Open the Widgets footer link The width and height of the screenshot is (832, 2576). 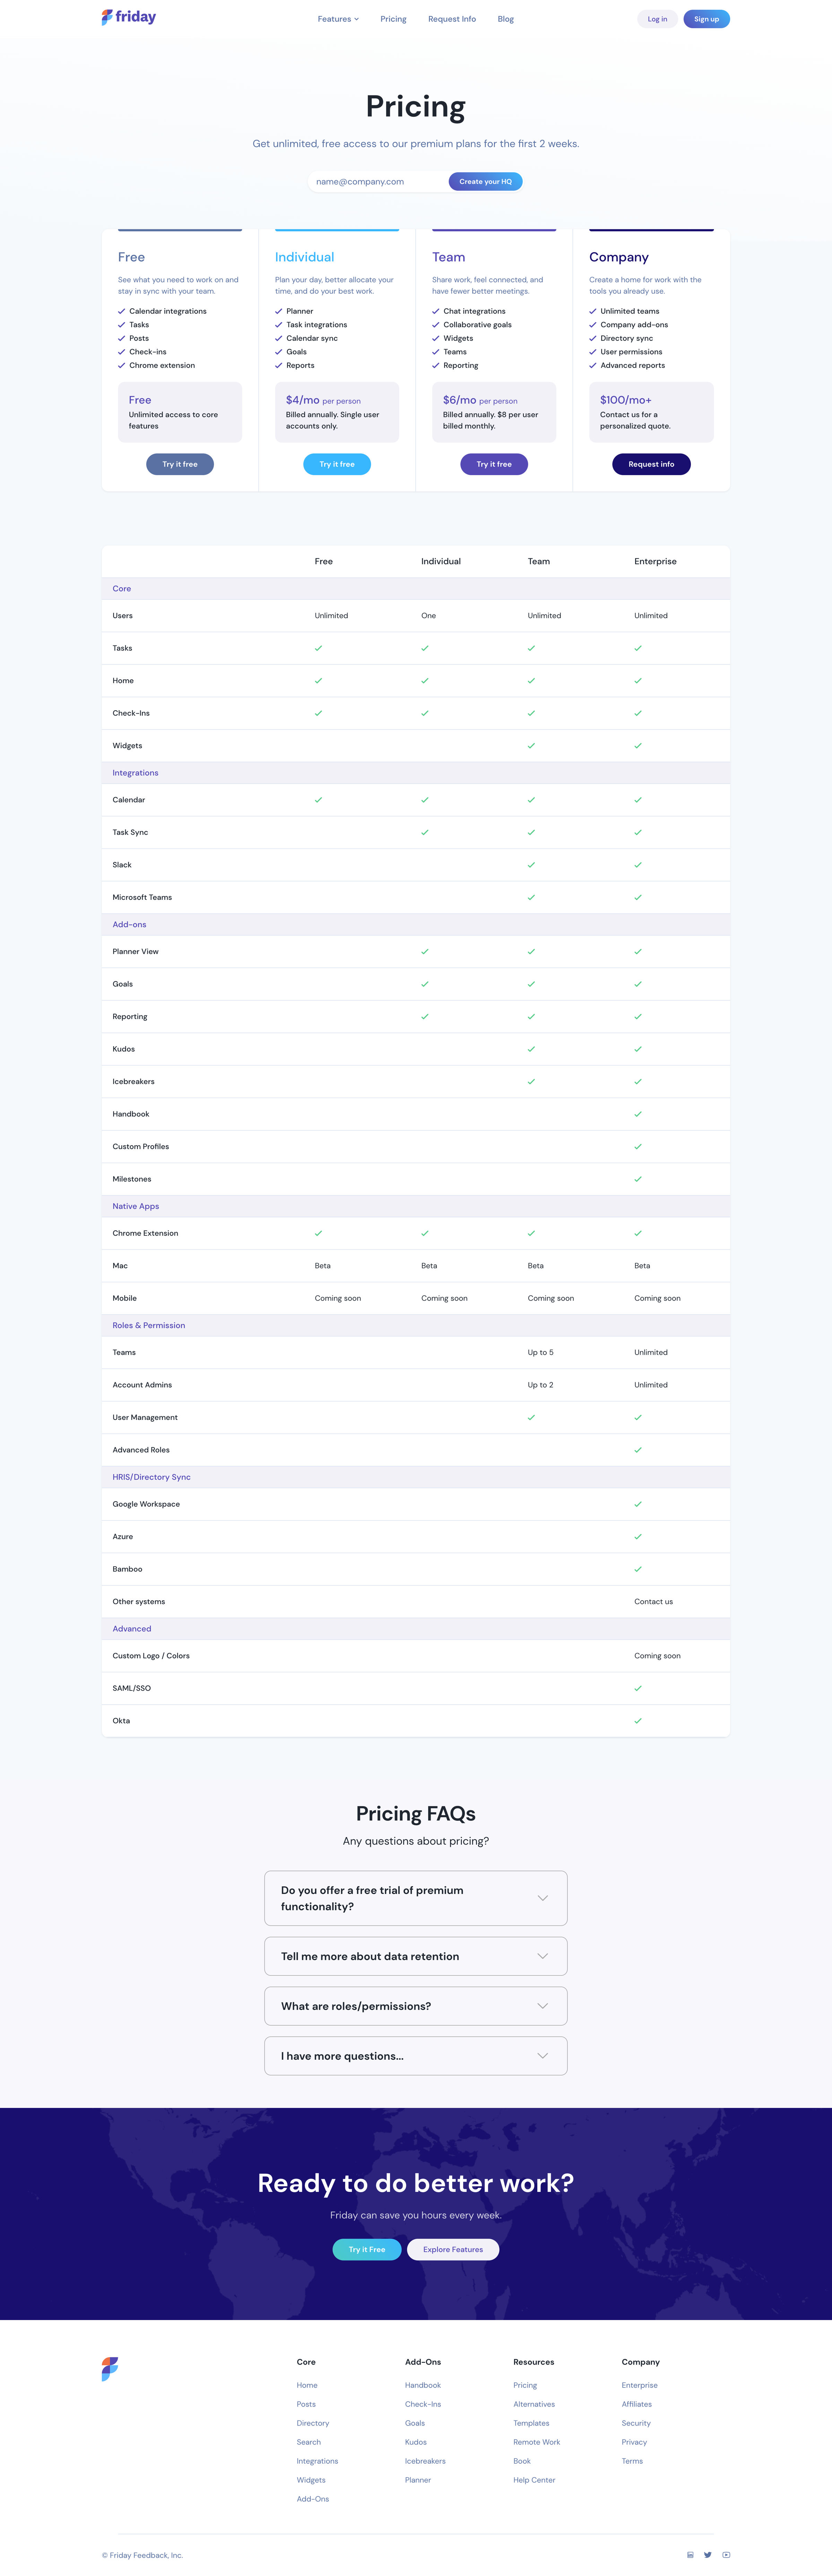(x=311, y=2480)
